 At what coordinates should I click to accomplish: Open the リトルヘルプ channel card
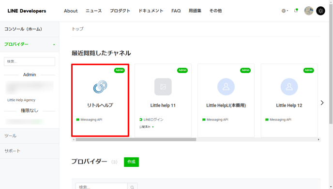[100, 100]
